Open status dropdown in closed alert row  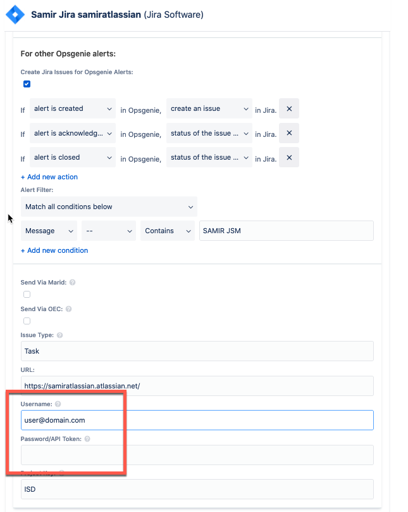(x=209, y=157)
